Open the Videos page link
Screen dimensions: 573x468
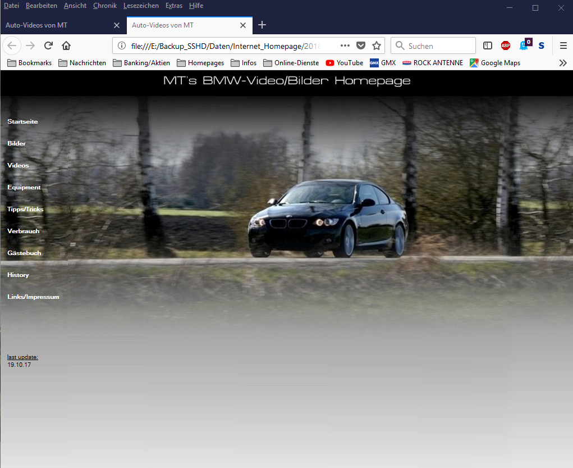tap(18, 165)
